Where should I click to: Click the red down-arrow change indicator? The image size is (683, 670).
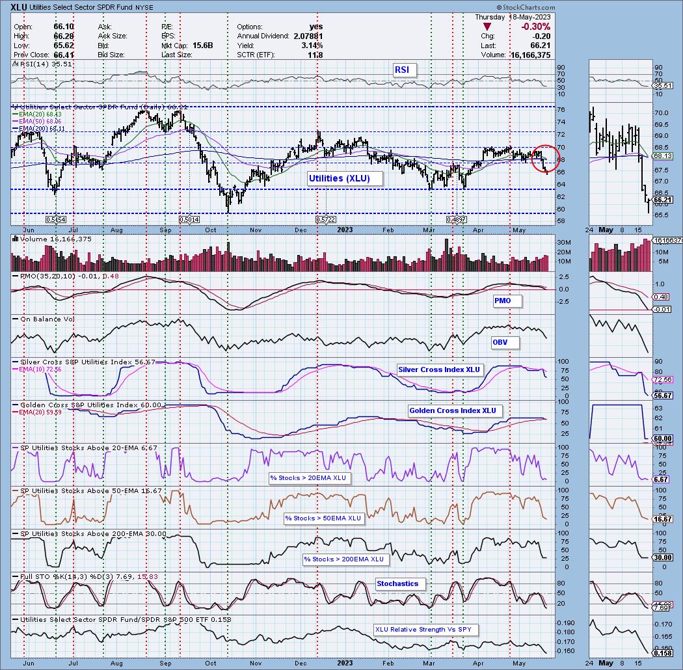pyautogui.click(x=487, y=27)
